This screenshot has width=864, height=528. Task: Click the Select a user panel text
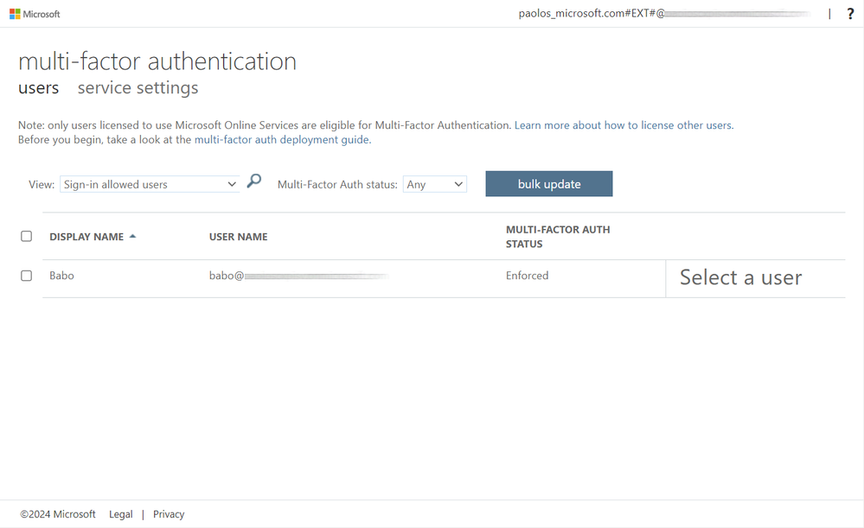740,277
